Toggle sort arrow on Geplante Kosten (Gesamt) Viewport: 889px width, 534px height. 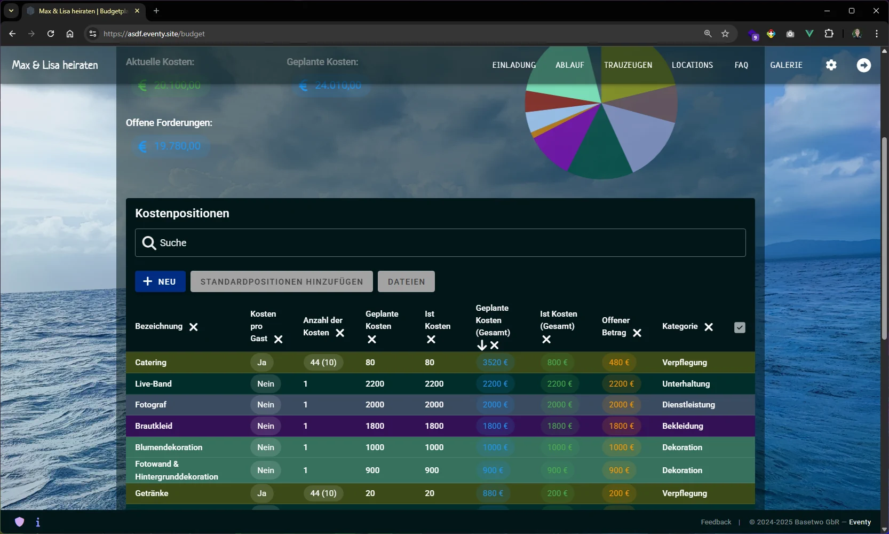482,345
